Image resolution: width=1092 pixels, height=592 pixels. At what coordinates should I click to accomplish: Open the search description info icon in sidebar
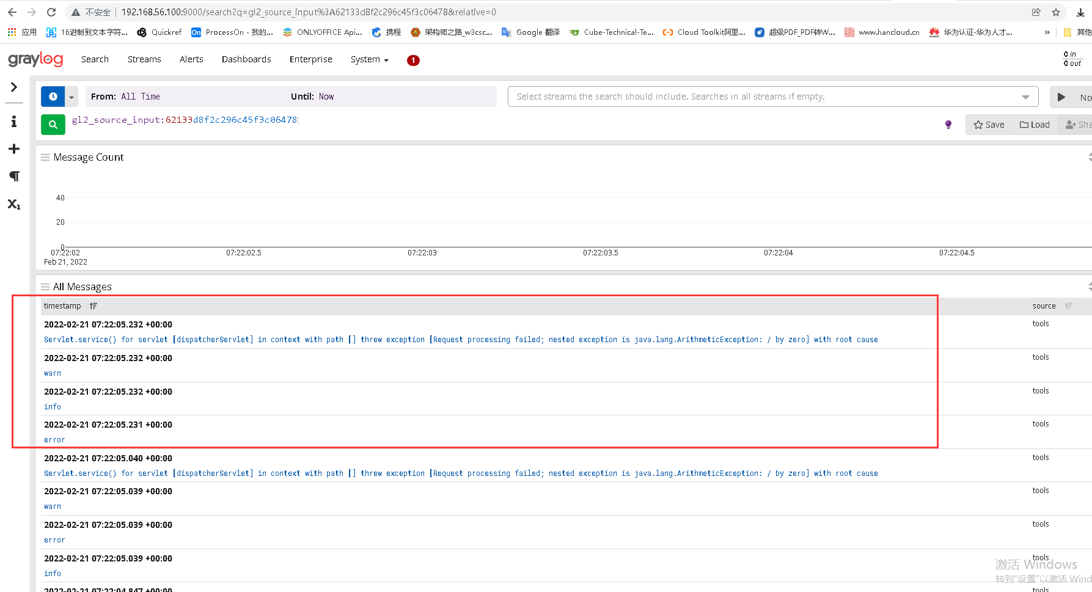(13, 121)
